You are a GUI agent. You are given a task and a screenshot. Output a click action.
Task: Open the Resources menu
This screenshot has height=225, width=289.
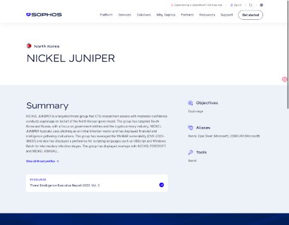point(207,15)
